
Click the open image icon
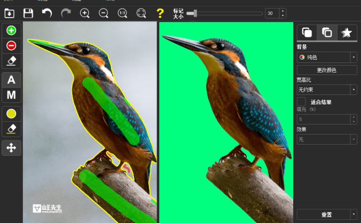pyautogui.click(x=10, y=13)
